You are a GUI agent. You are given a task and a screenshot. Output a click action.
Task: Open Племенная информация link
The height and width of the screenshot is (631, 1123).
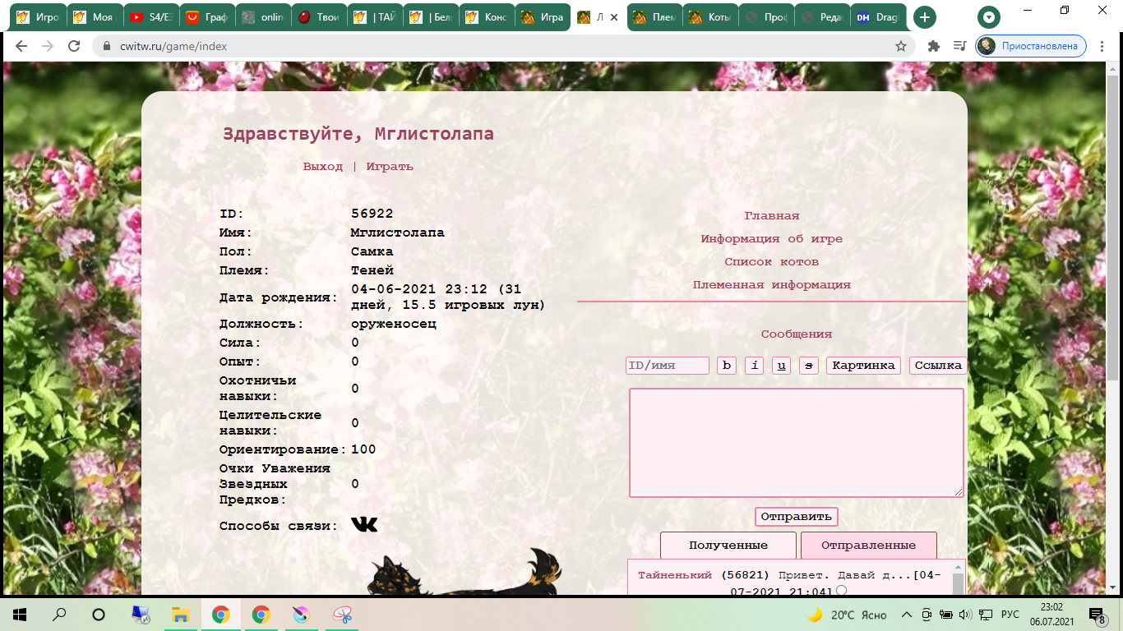coord(772,285)
